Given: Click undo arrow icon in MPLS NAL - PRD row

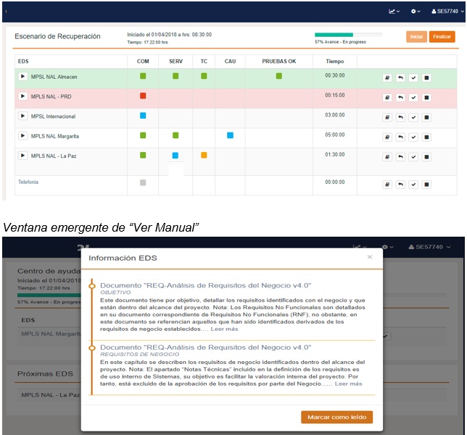Looking at the screenshot, I should pos(400,97).
